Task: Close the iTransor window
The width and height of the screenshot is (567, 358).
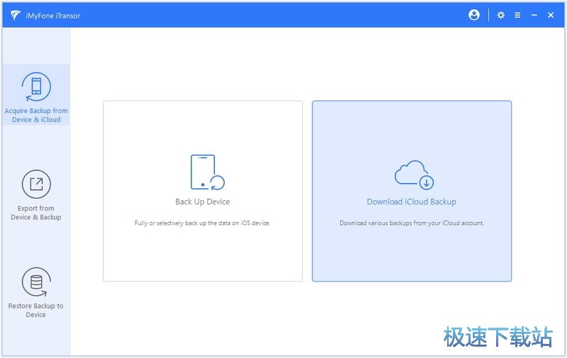Action: [551, 15]
